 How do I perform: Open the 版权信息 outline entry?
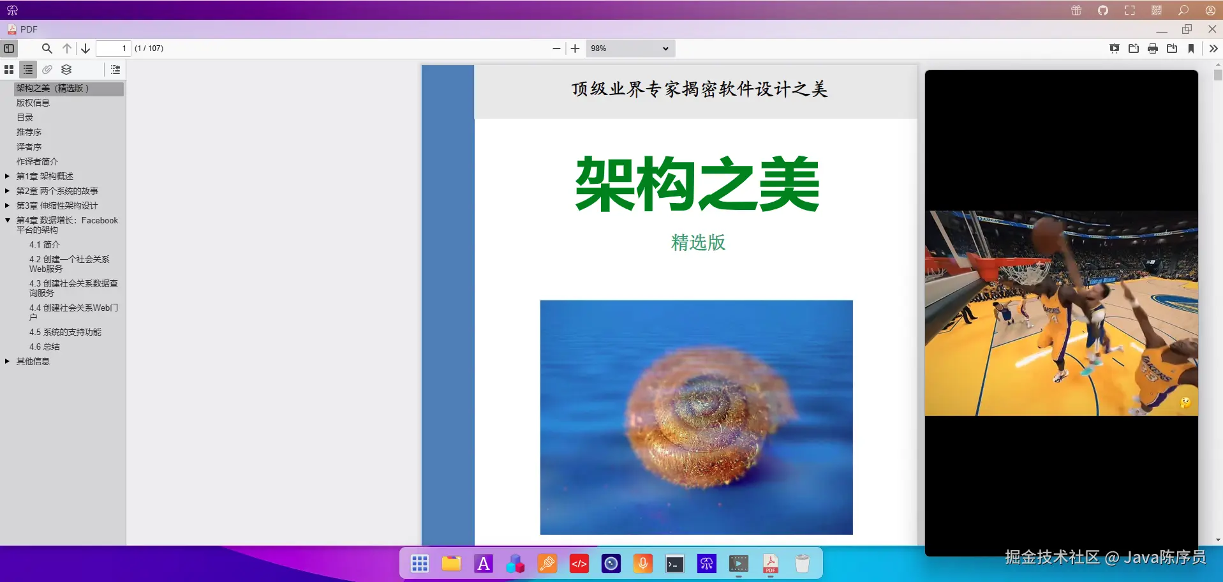click(x=33, y=103)
